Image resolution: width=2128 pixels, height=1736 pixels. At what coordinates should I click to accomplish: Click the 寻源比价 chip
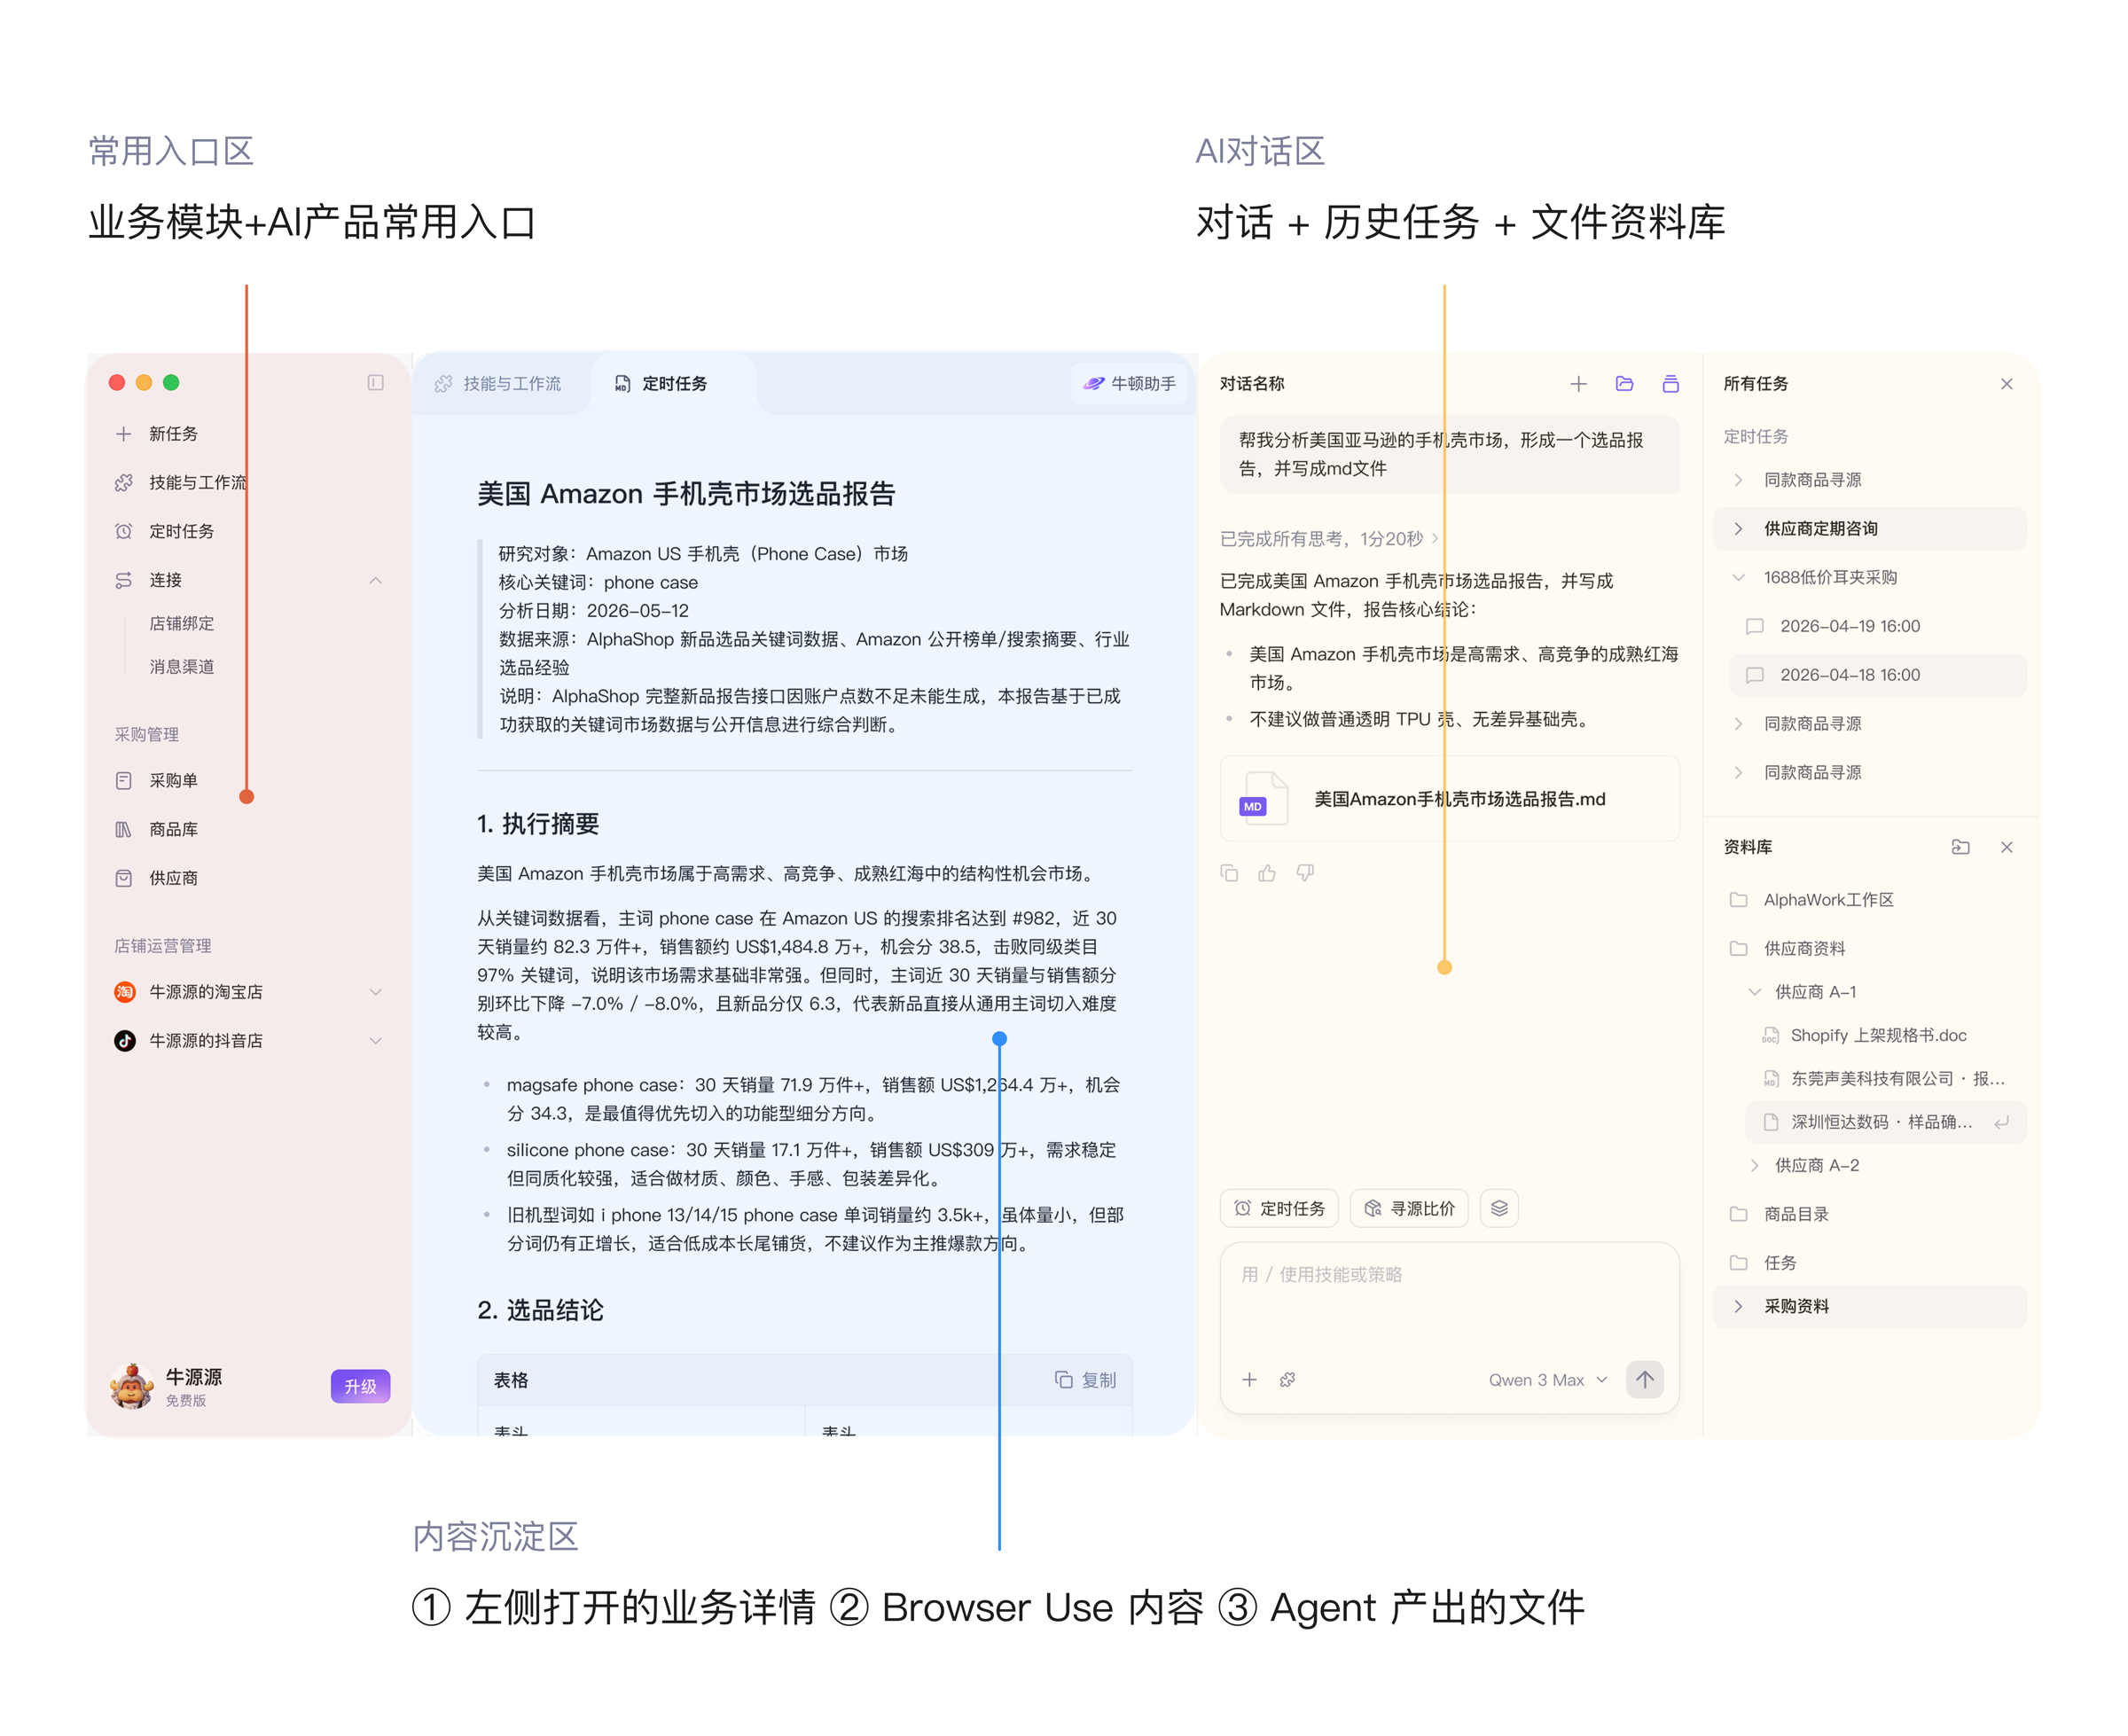tap(1410, 1209)
